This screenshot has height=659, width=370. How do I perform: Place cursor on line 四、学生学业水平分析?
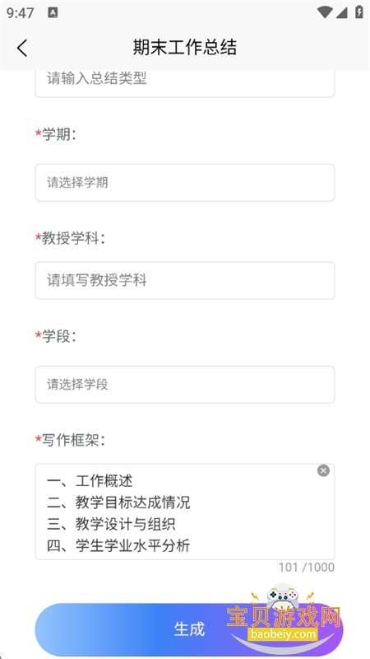118,545
